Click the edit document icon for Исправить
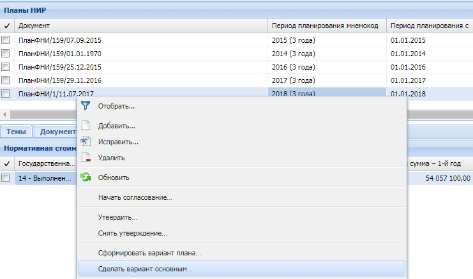This screenshot has width=473, height=279. 86,141
